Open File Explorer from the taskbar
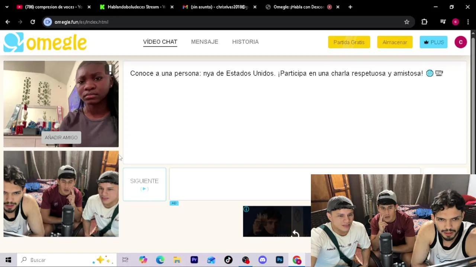This screenshot has height=267, width=476. (177, 260)
